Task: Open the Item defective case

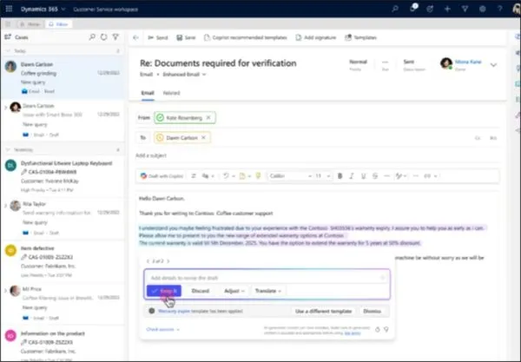Action: (63, 261)
